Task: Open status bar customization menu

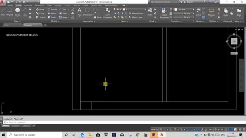Action: [x=244, y=130]
